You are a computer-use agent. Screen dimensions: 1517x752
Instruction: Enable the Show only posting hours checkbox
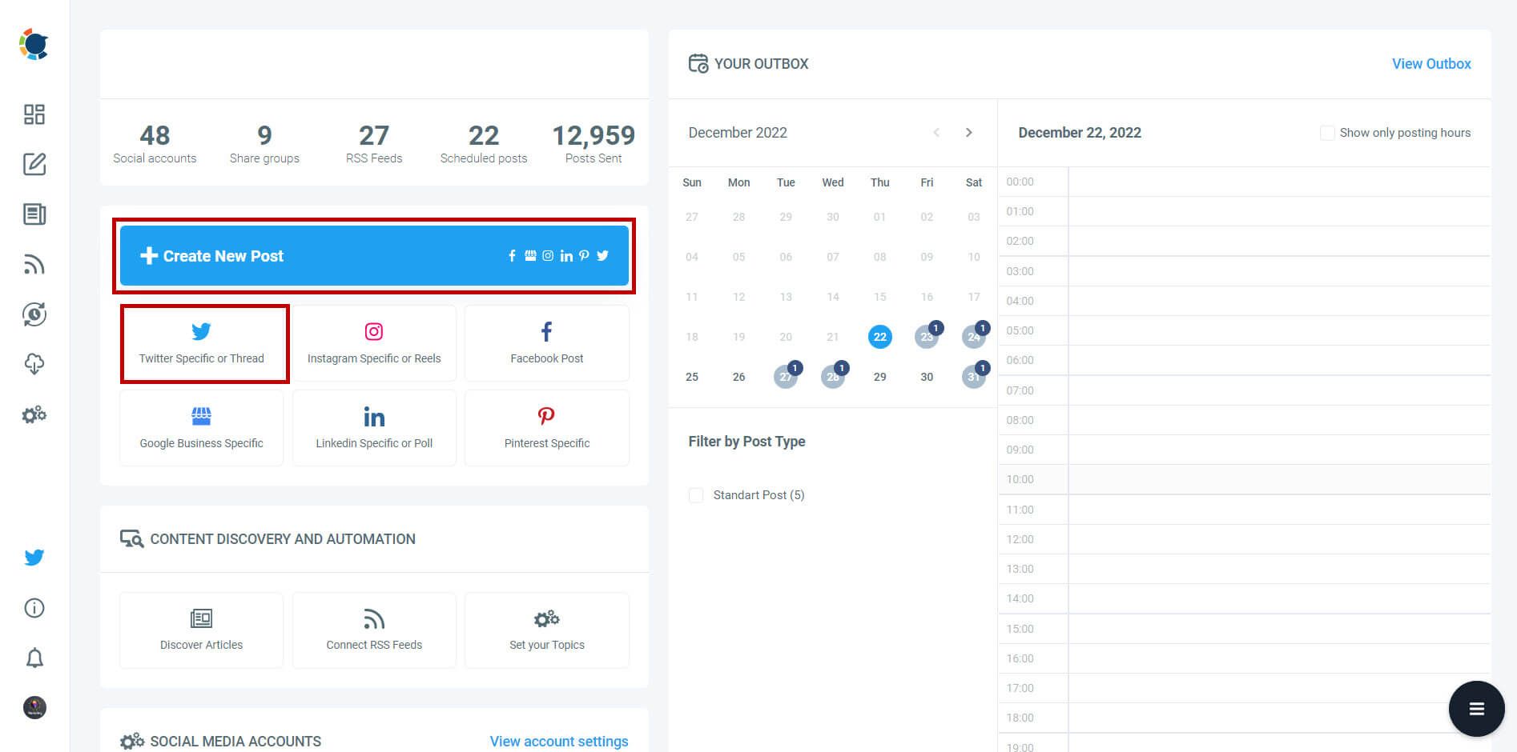(x=1327, y=132)
